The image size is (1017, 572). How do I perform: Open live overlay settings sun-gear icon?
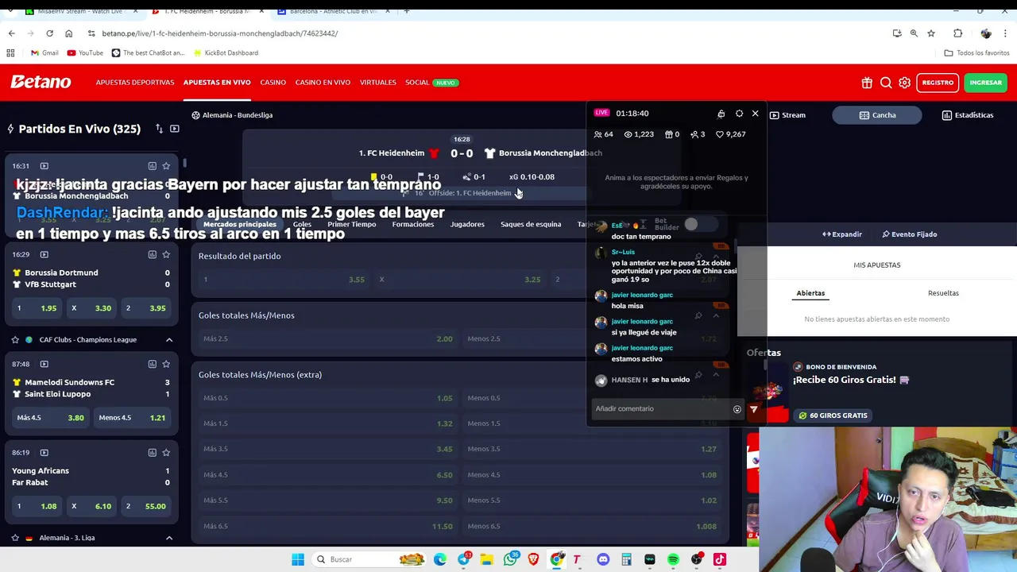739,114
